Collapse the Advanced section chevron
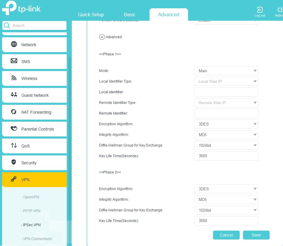Screen dimensions: 283x246 click(x=102, y=37)
